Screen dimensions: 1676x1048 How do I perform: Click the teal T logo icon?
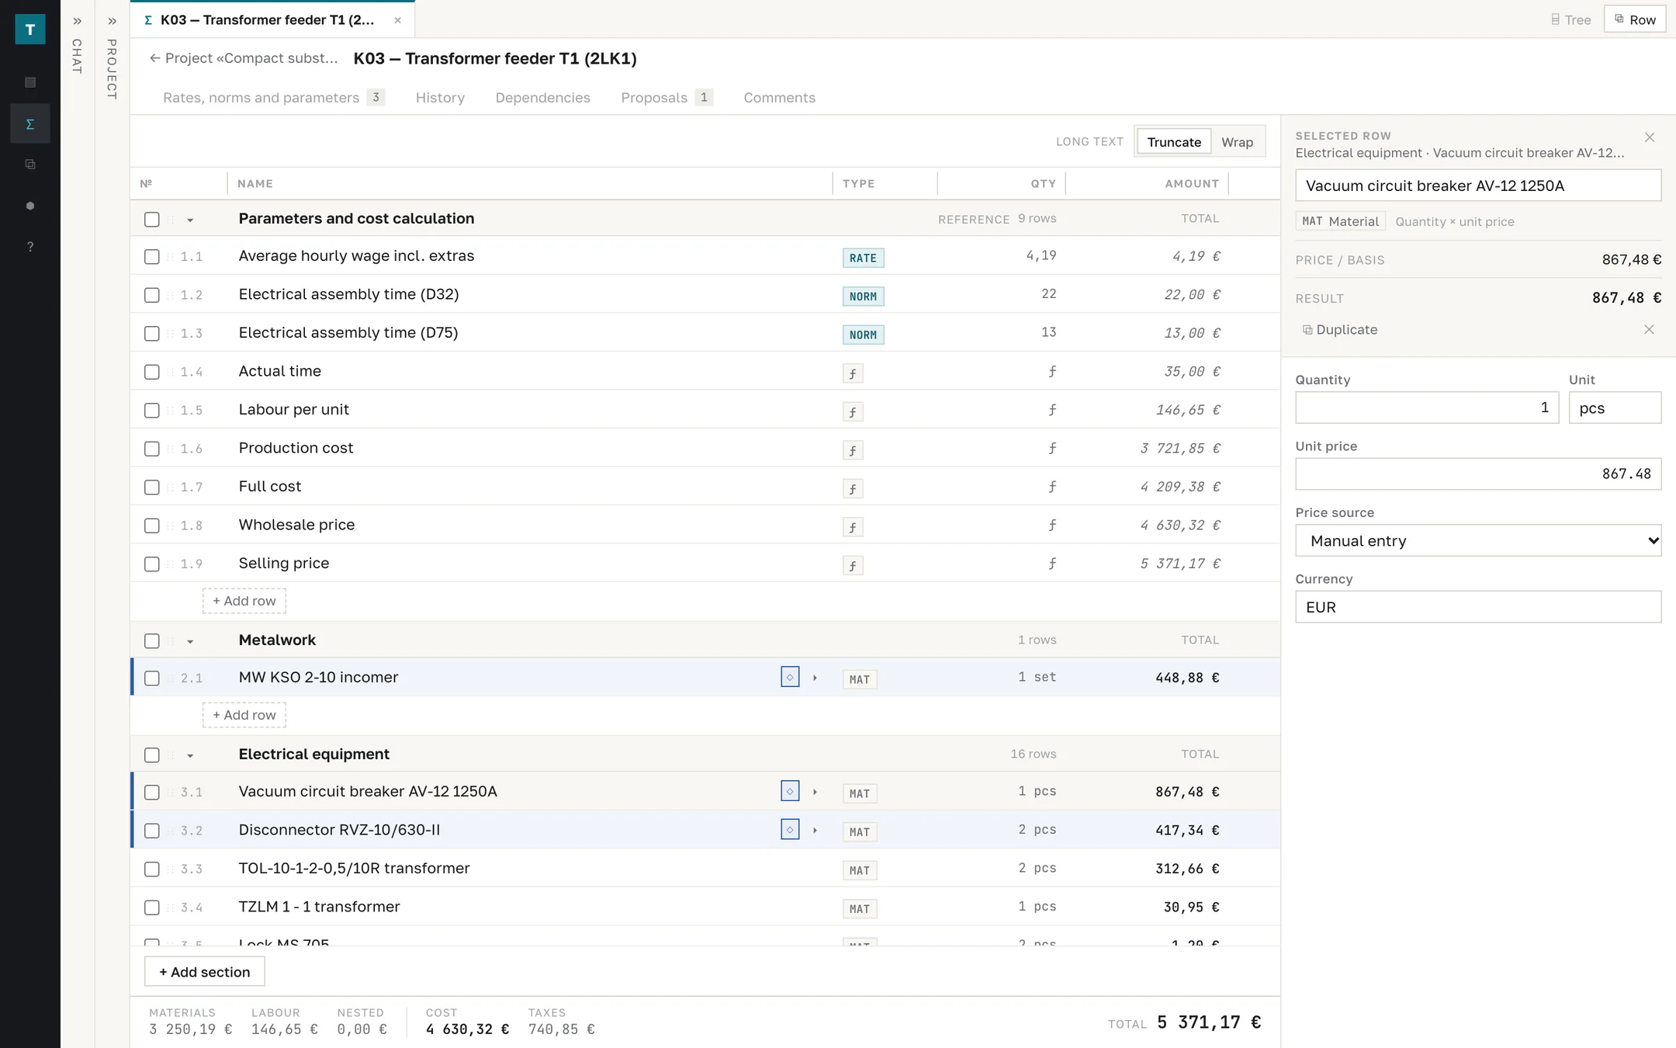30,29
